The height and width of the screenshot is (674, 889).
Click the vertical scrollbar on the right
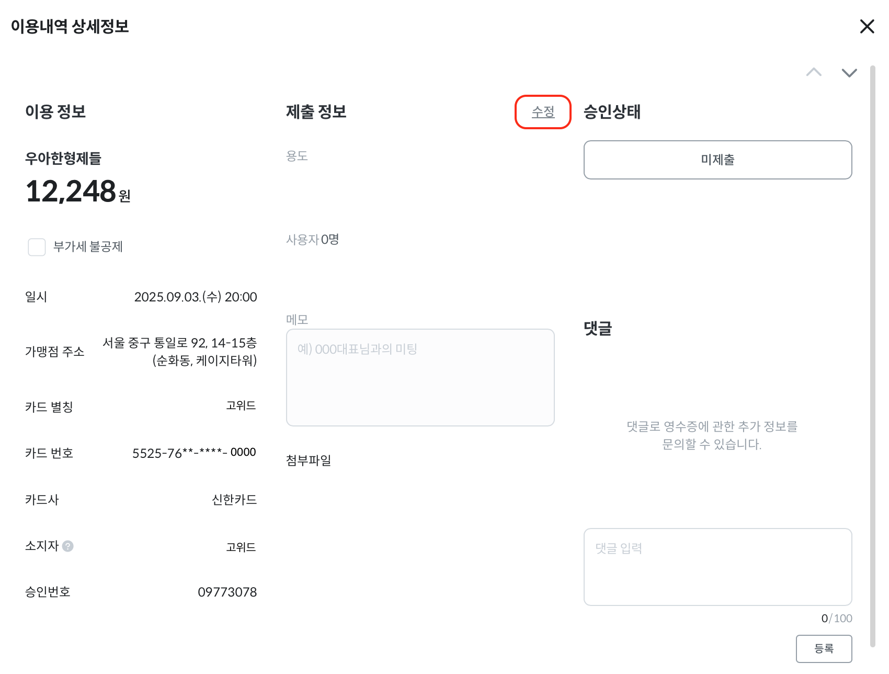pyautogui.click(x=872, y=356)
